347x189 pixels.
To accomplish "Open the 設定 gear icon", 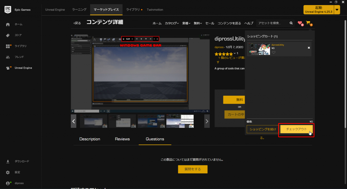I will tap(8, 172).
